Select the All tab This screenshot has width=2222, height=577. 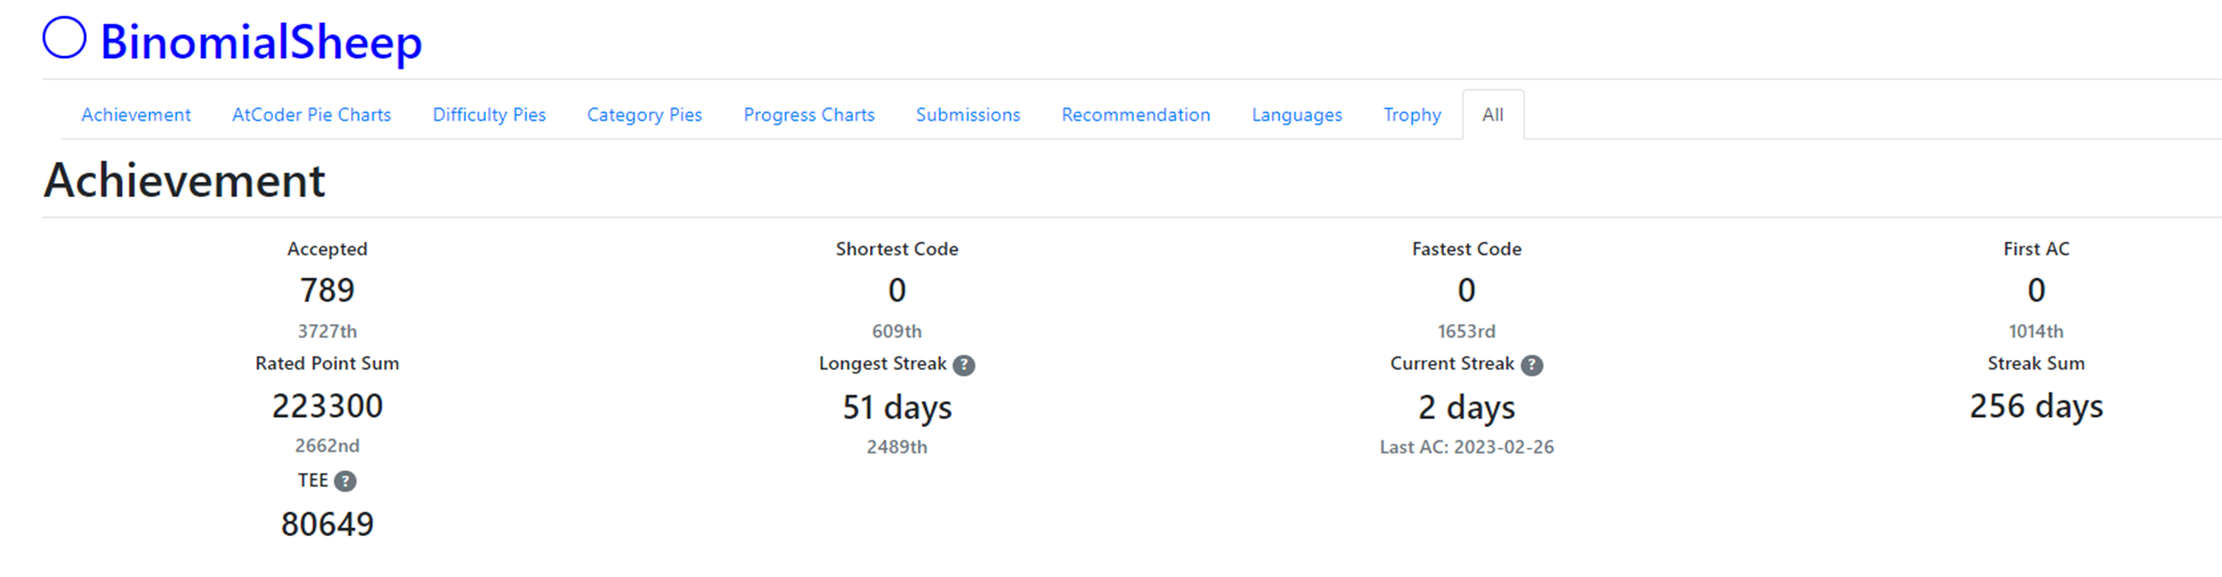point(1492,115)
